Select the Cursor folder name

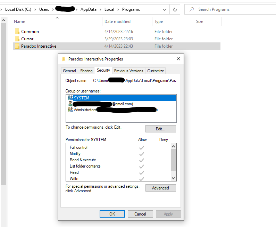pos(27,39)
